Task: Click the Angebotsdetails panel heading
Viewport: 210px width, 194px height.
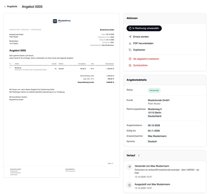Action: (x=136, y=80)
